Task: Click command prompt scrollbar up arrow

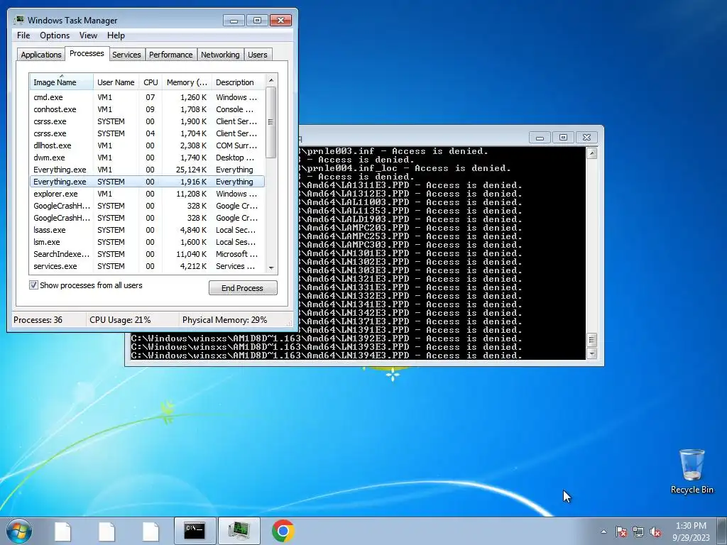Action: click(591, 153)
